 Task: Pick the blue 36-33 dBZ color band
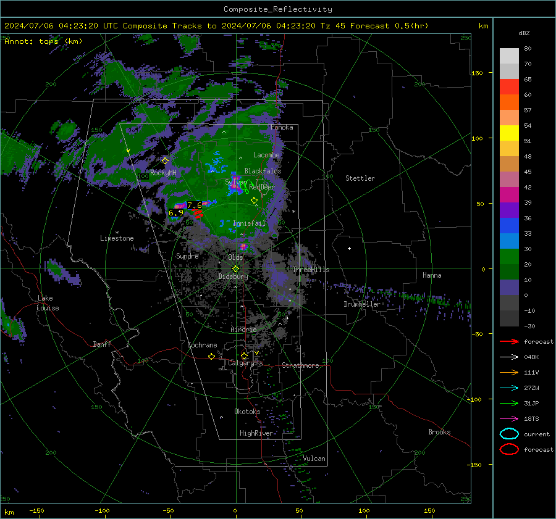click(509, 226)
